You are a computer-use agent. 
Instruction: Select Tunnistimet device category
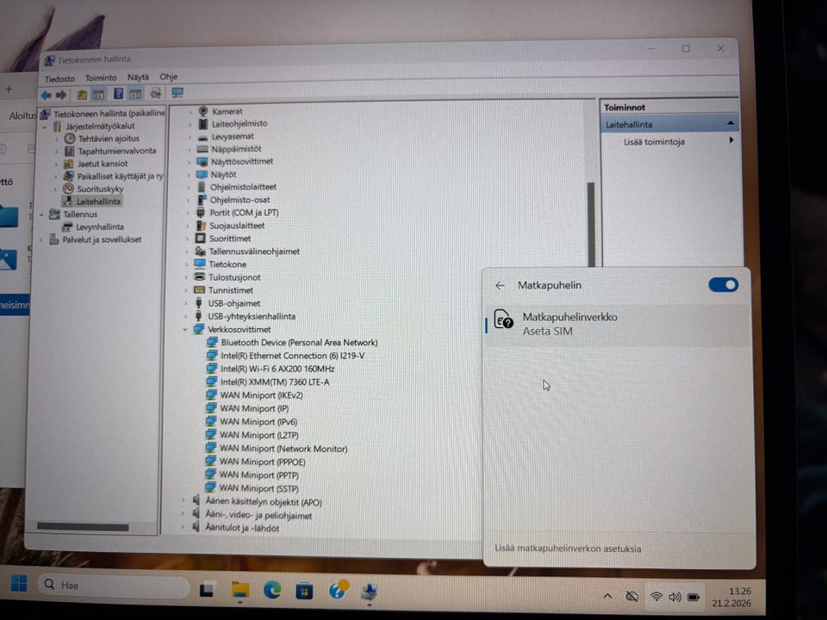[x=231, y=290]
